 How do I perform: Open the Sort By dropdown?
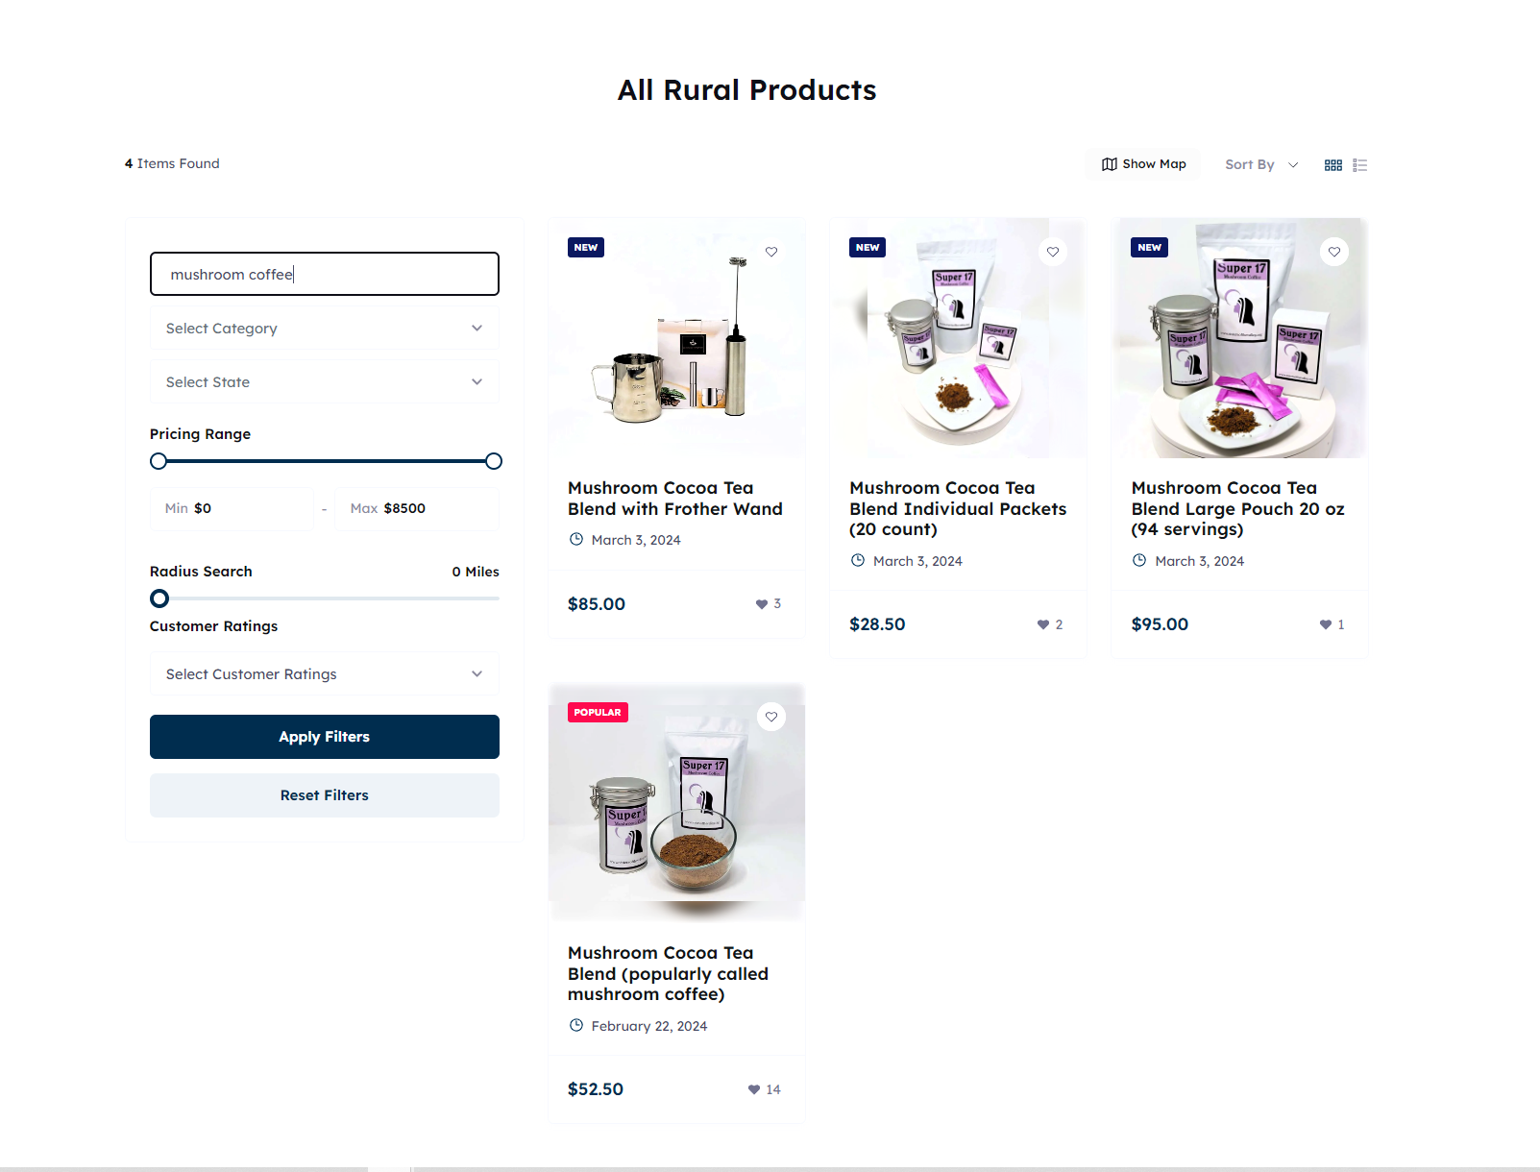(x=1260, y=164)
